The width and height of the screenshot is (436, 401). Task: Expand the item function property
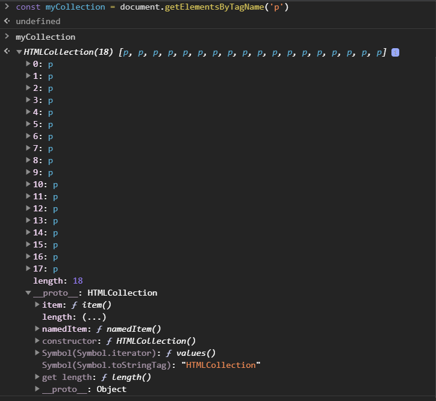[37, 305]
